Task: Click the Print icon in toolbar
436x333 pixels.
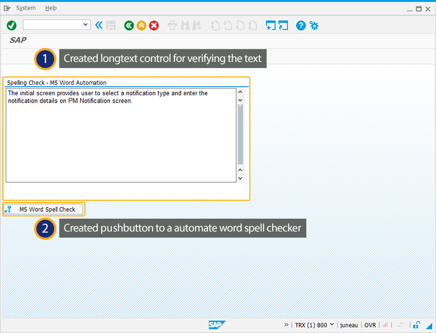Action: click(x=172, y=26)
